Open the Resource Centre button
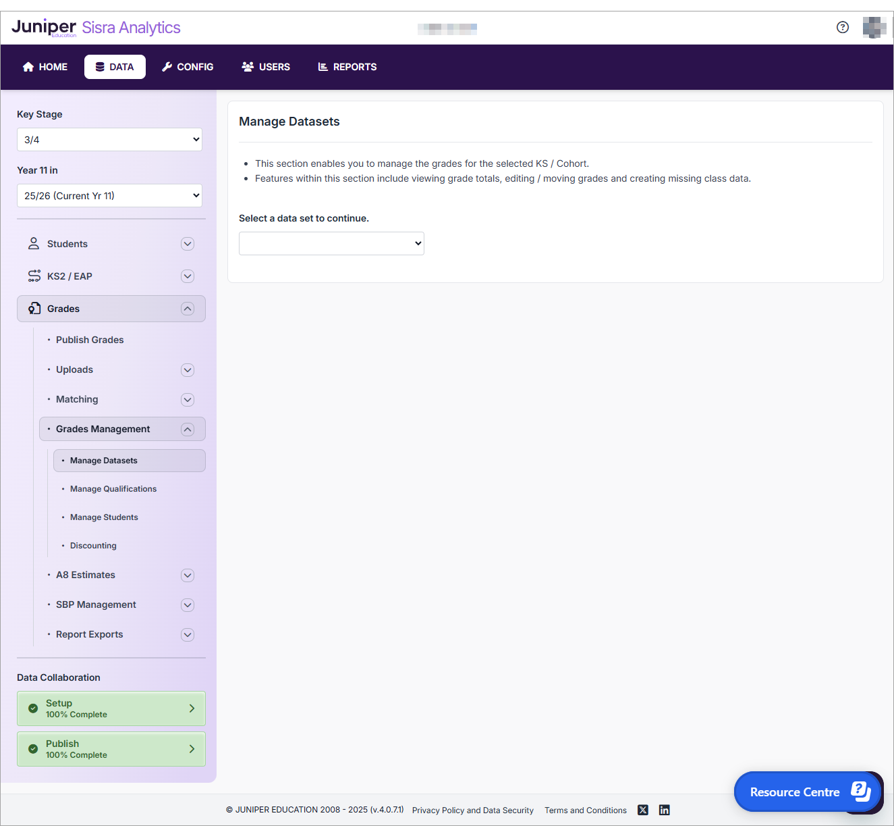Viewport: 894px width, 826px height. tap(806, 792)
